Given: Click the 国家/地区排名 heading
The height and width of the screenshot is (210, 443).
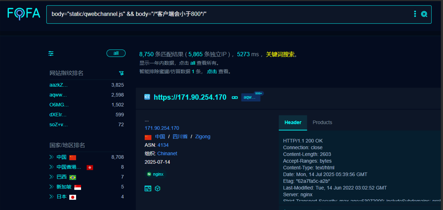Looking at the screenshot, I should pyautogui.click(x=67, y=145).
